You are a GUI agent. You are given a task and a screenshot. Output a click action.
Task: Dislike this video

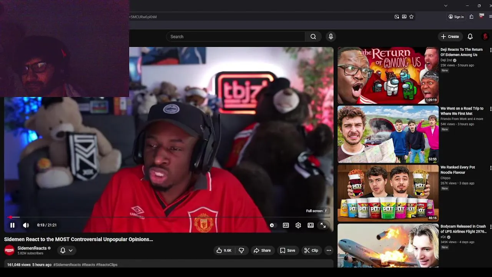(241, 250)
